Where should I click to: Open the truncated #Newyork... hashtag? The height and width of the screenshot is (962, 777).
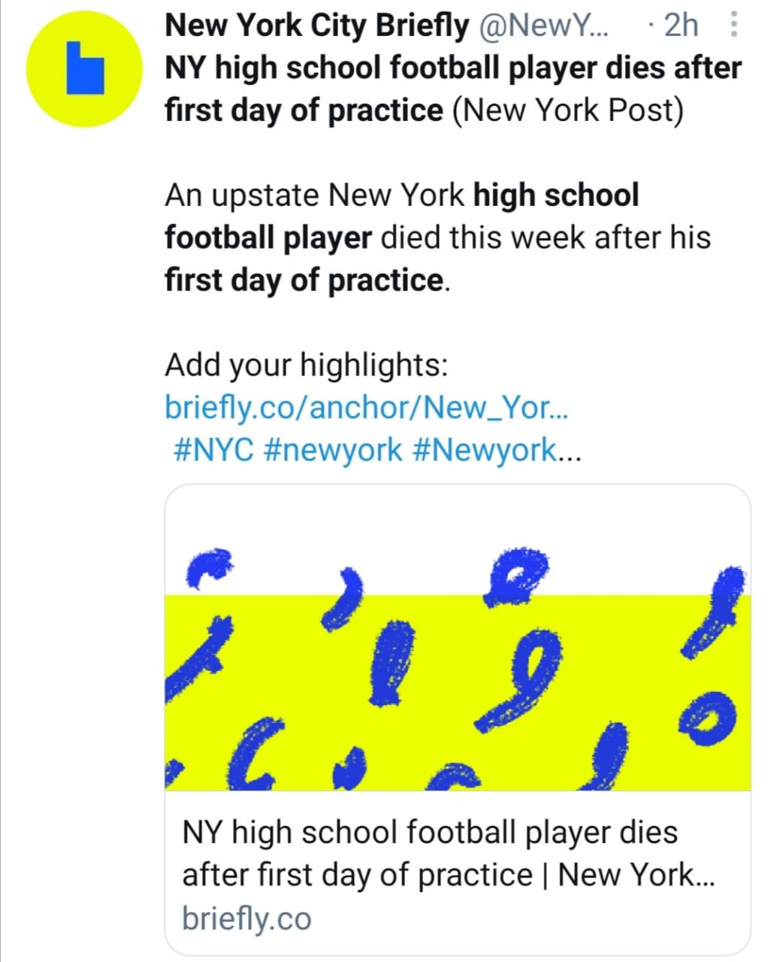click(x=497, y=450)
